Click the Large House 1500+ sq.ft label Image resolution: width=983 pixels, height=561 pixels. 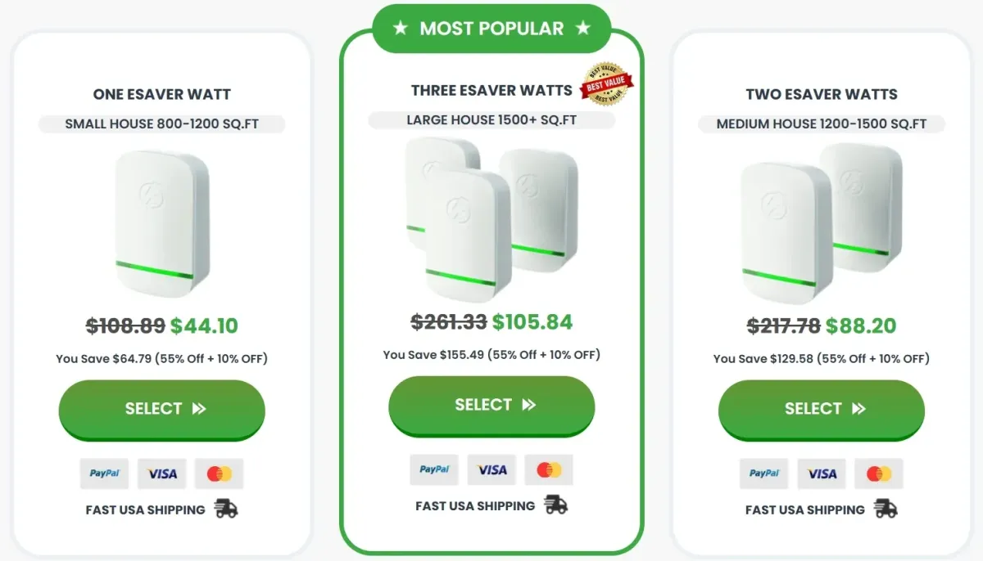click(x=491, y=120)
